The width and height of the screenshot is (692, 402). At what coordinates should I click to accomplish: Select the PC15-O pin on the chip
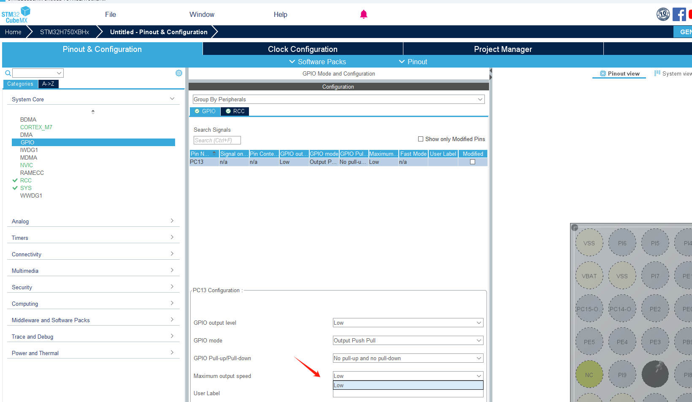[x=589, y=309]
